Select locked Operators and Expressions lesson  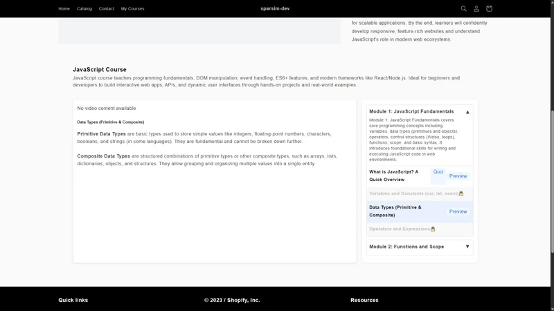coord(400,229)
